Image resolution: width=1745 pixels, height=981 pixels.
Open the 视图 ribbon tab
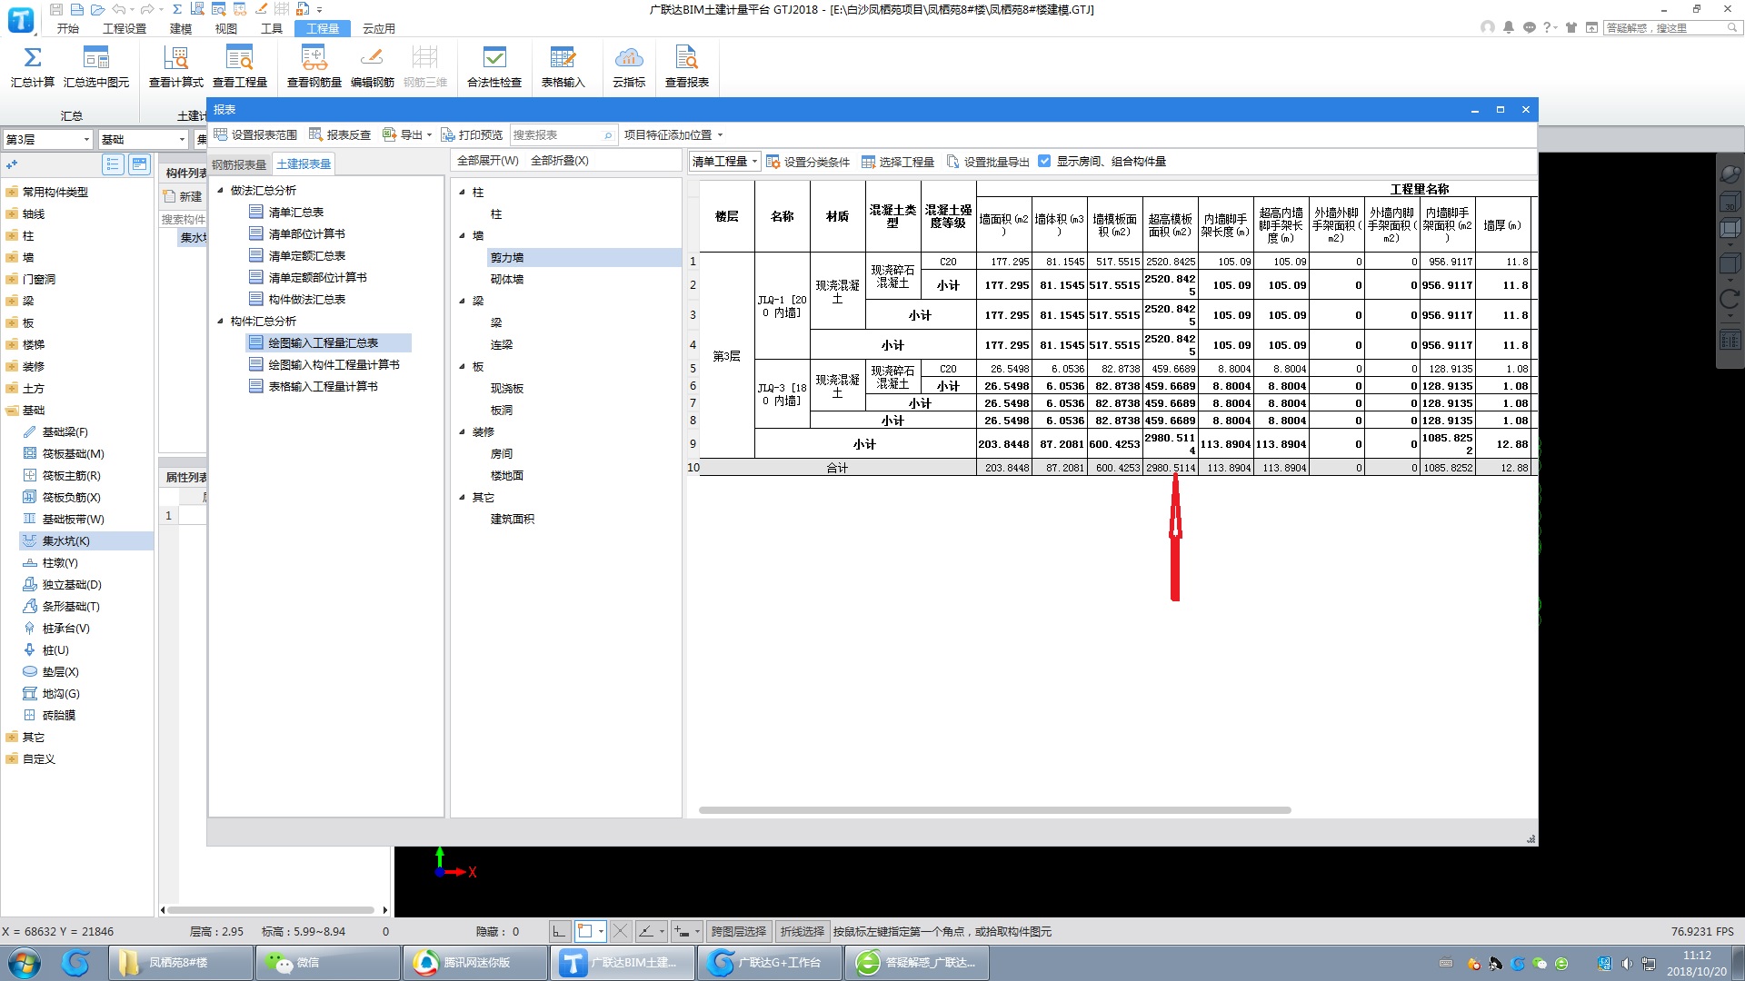click(x=226, y=29)
